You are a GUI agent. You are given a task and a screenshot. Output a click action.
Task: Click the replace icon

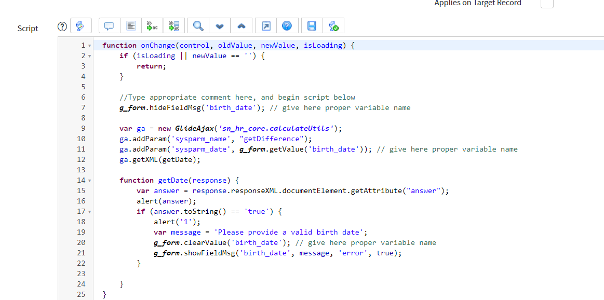pos(153,26)
